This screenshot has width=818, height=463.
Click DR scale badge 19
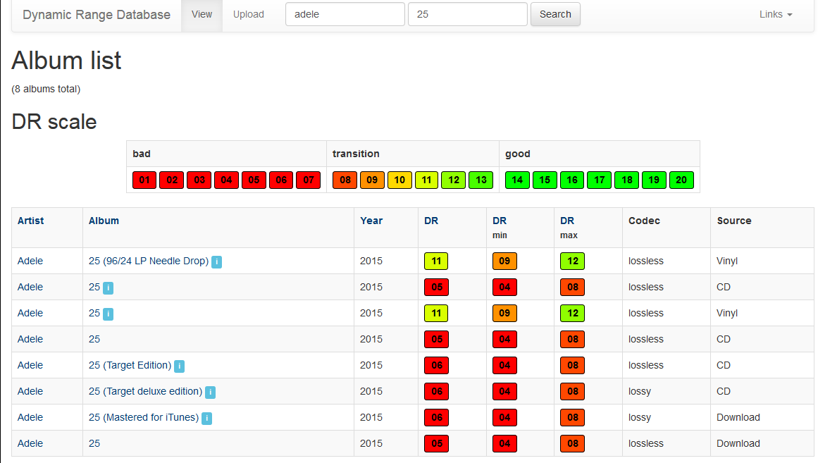tap(655, 180)
